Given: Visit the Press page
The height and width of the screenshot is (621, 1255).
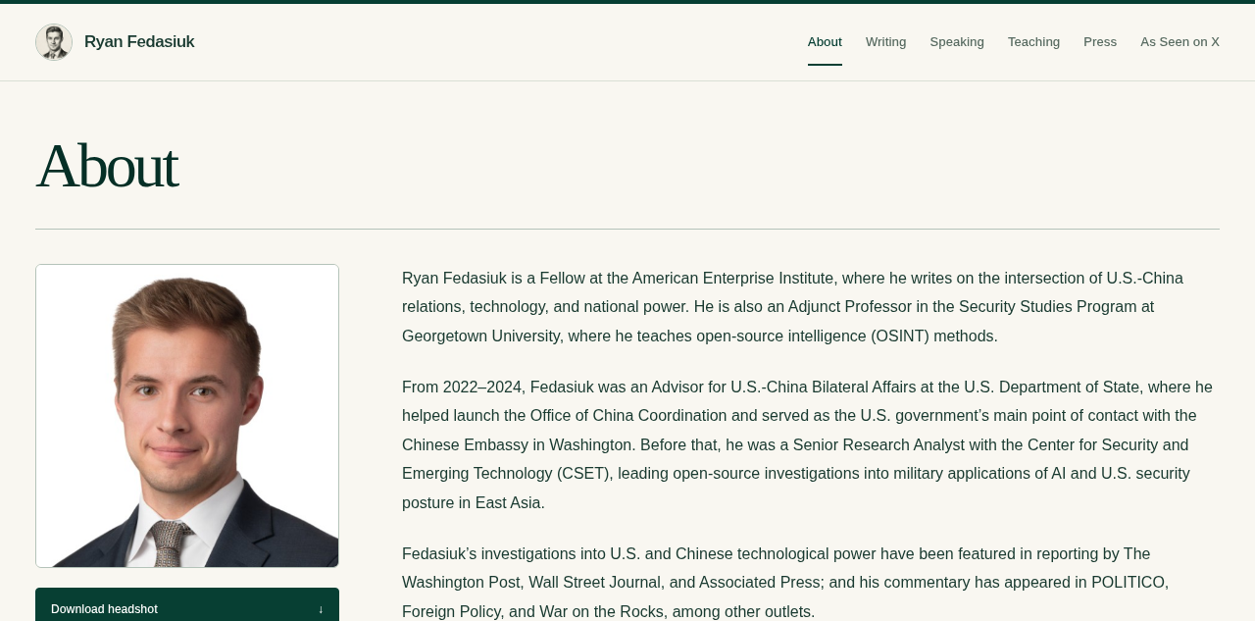Looking at the screenshot, I should [1100, 42].
